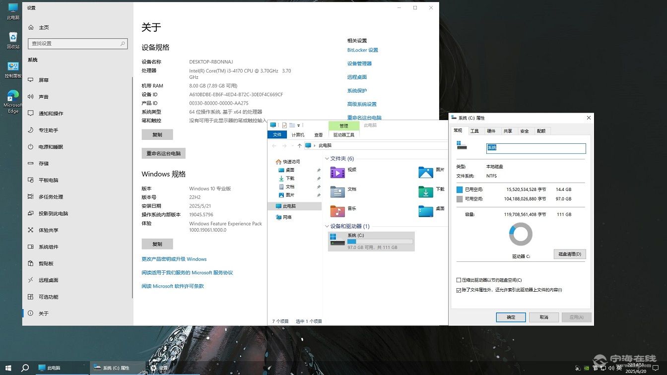
Task: Click 确定 in drive properties dialog
Action: click(x=511, y=317)
